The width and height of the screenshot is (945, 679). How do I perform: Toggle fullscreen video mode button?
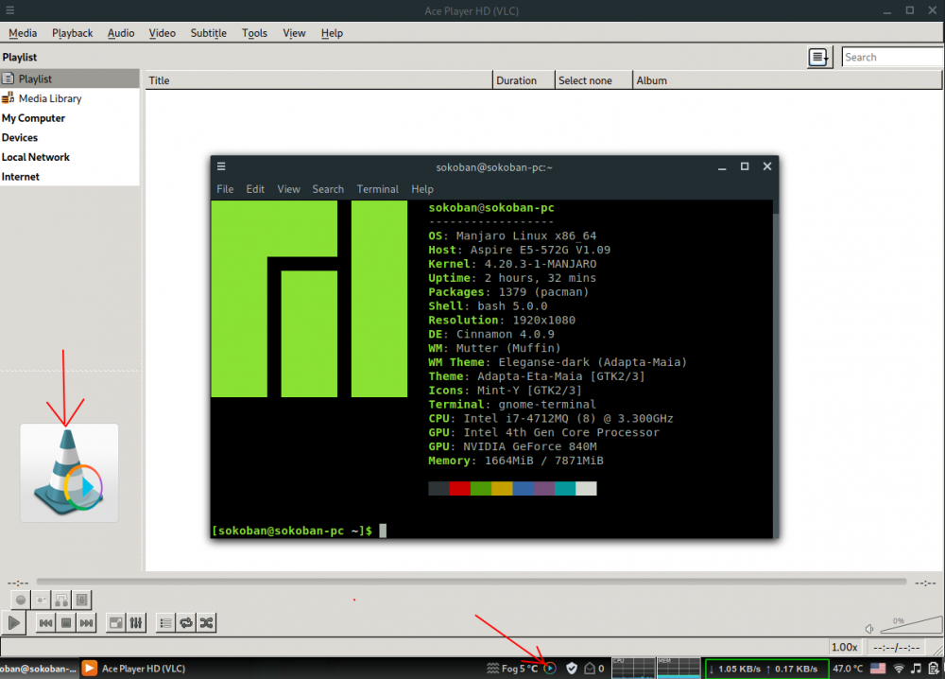coord(115,623)
